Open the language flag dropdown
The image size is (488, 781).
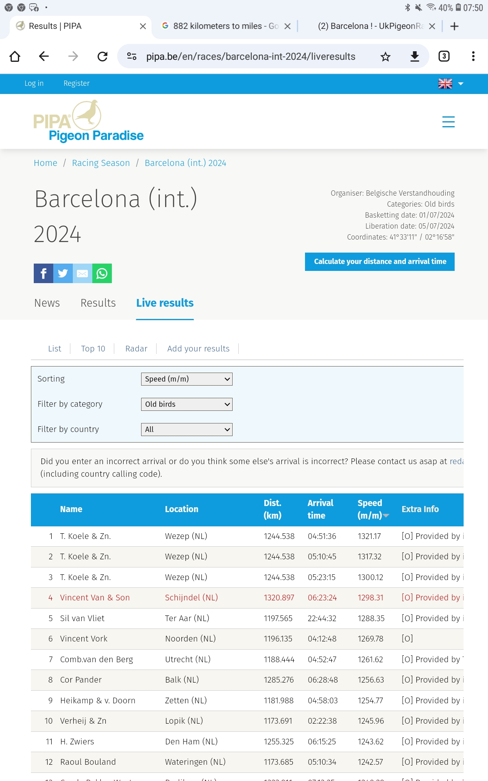point(451,84)
